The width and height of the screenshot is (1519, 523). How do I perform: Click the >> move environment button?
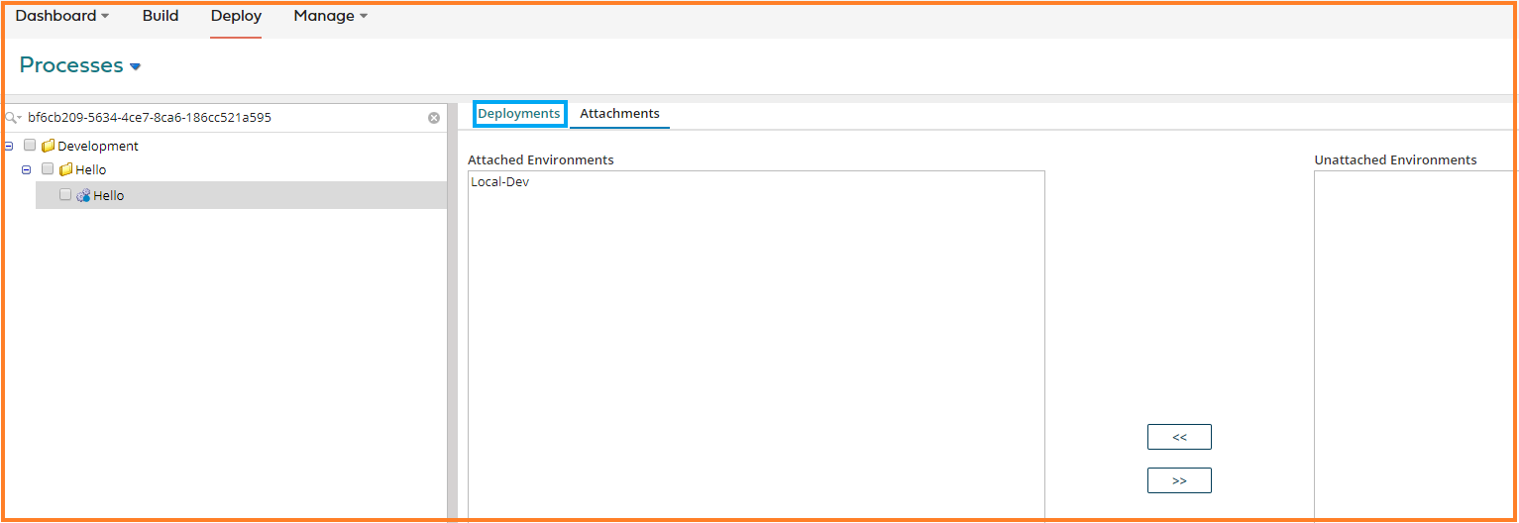click(x=1179, y=480)
